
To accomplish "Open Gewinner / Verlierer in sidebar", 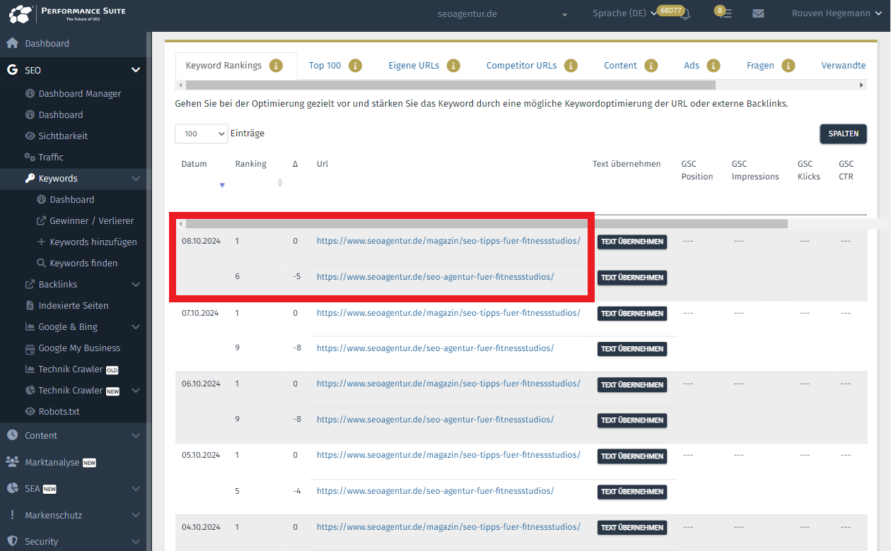I will [x=91, y=220].
